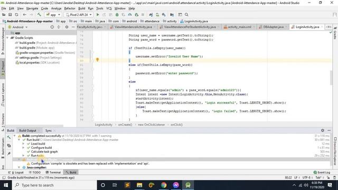Open the SDK Manager icon
Image resolution: width=338 pixels, height=190 pixels.
(164, 15)
